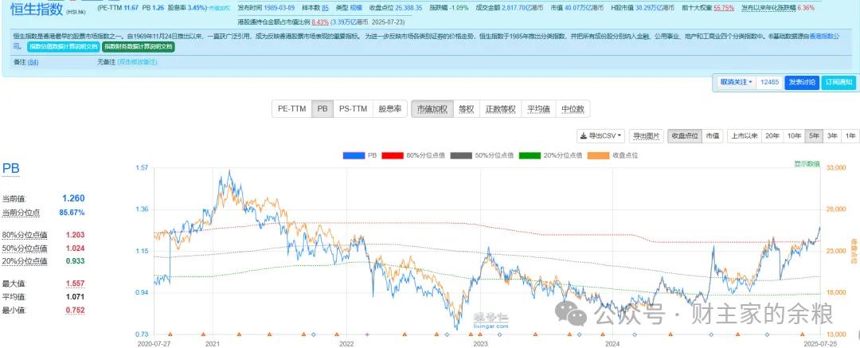
Task: Click the 订阅通知 subscribe button
Action: coord(838,82)
